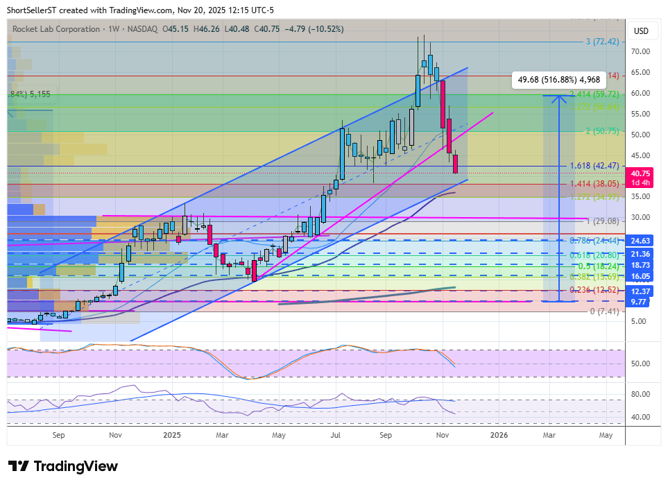Click the high value H46.26
The height and width of the screenshot is (487, 668).
206,29
